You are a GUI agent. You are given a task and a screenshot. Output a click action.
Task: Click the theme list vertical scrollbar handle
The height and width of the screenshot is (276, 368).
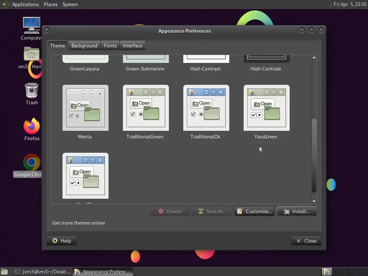[x=314, y=155]
